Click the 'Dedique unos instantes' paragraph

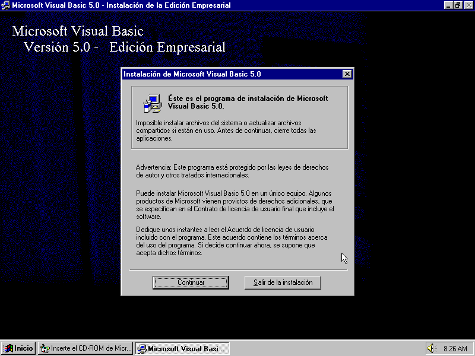232,241
